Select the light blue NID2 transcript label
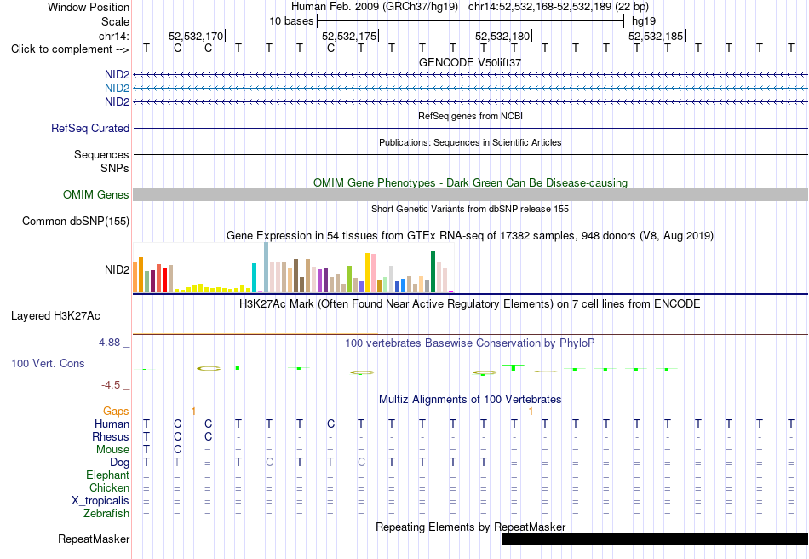Screen dimensions: 809x559 pos(117,89)
